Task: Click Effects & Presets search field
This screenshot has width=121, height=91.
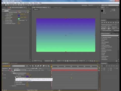Action: [x=110, y=35]
